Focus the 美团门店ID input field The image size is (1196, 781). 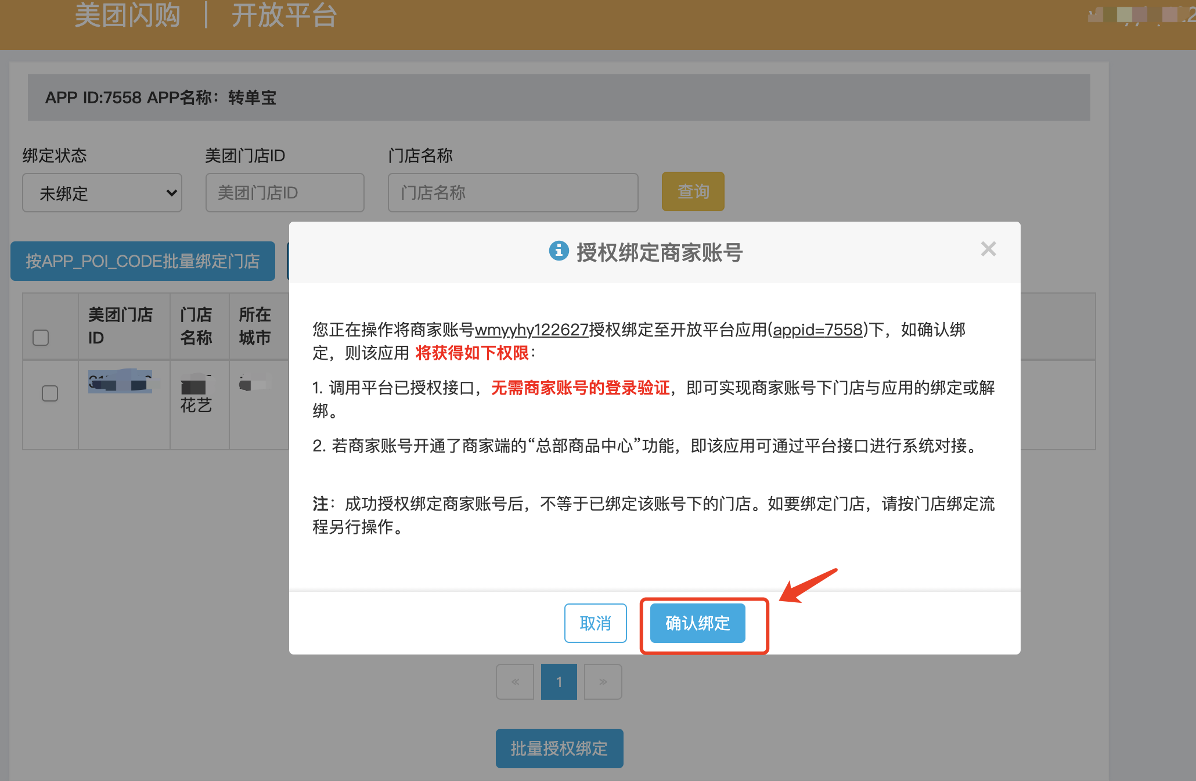point(284,193)
